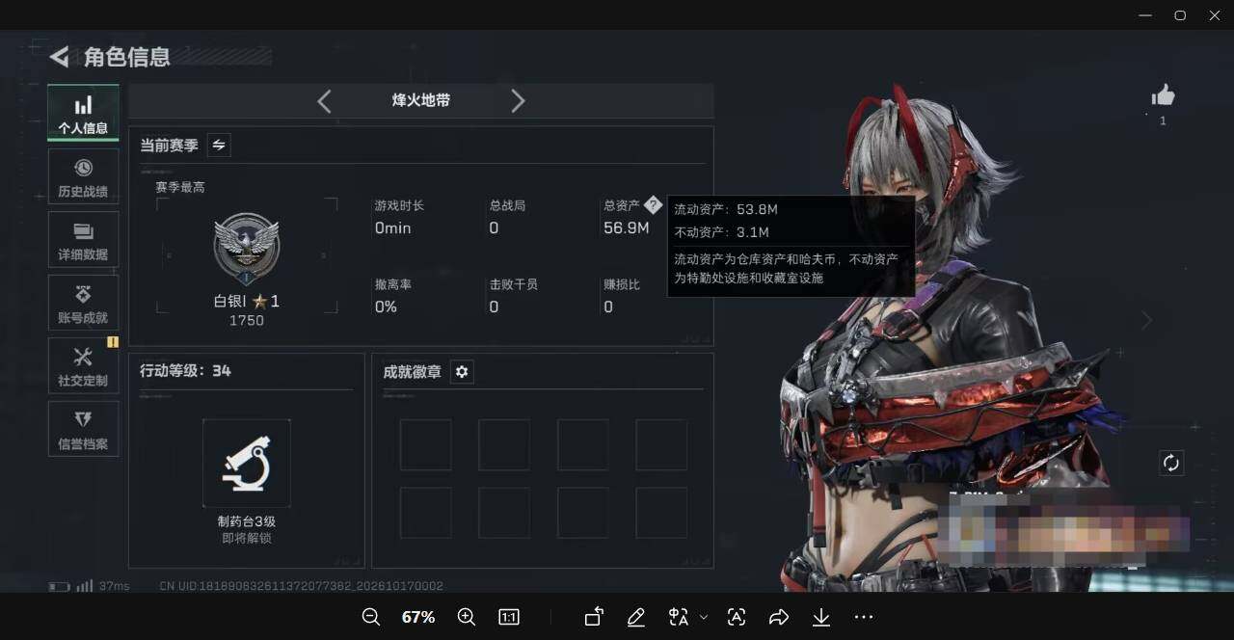Screen dimensions: 1234x640
Task: Click the 即将解锁 text under 制药台3级
Action: (247, 539)
